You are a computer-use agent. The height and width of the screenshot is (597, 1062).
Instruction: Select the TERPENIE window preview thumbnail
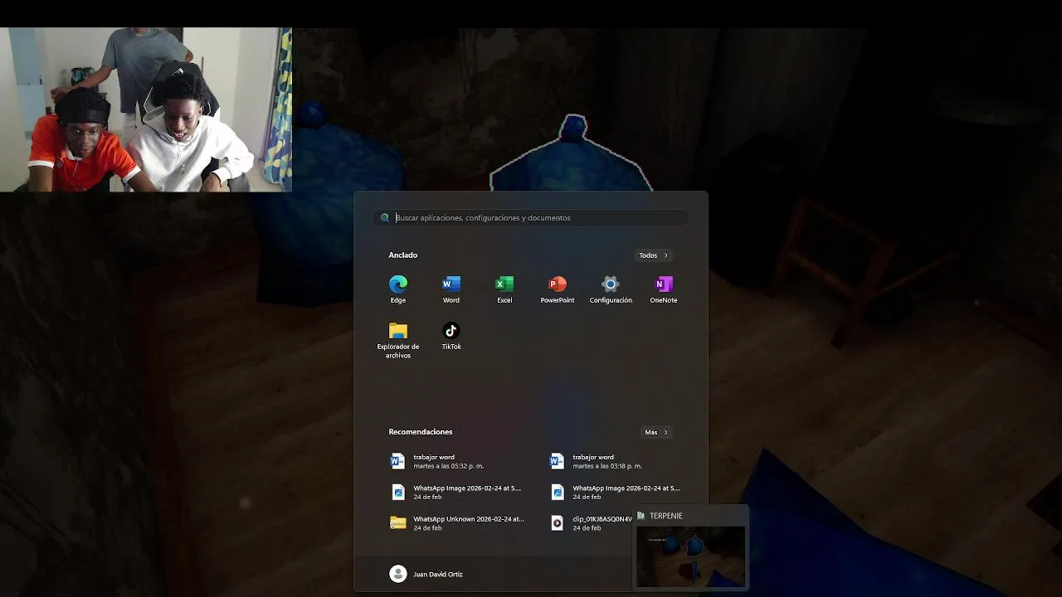click(x=690, y=556)
